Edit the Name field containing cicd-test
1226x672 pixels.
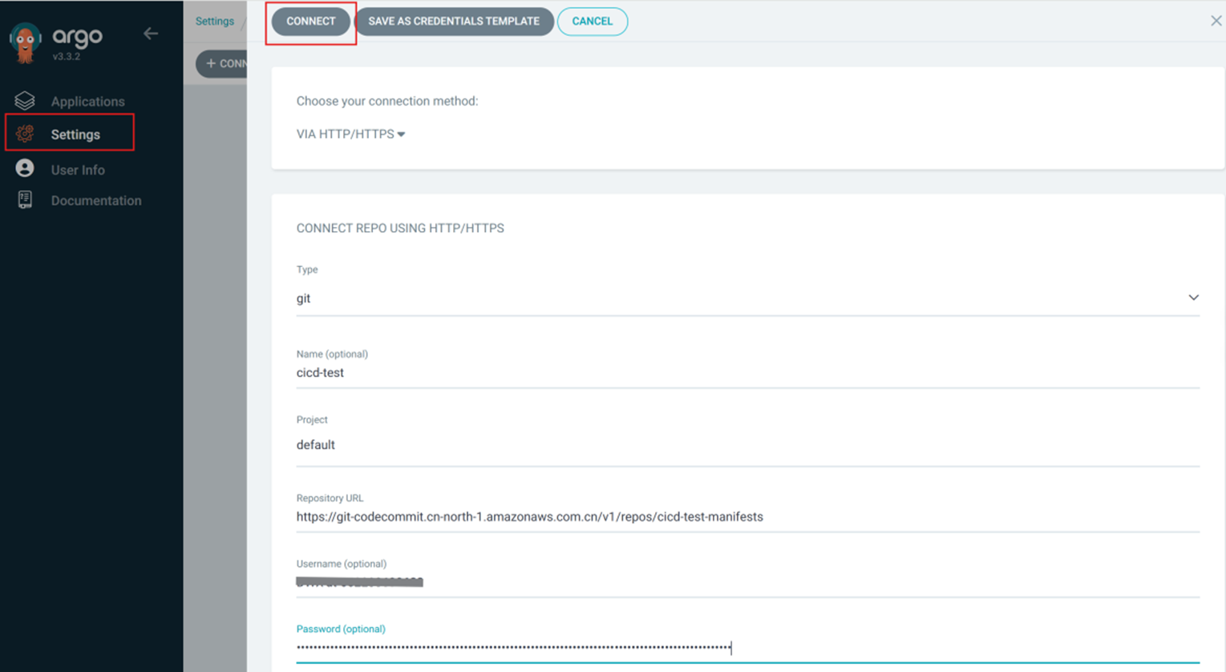(747, 373)
